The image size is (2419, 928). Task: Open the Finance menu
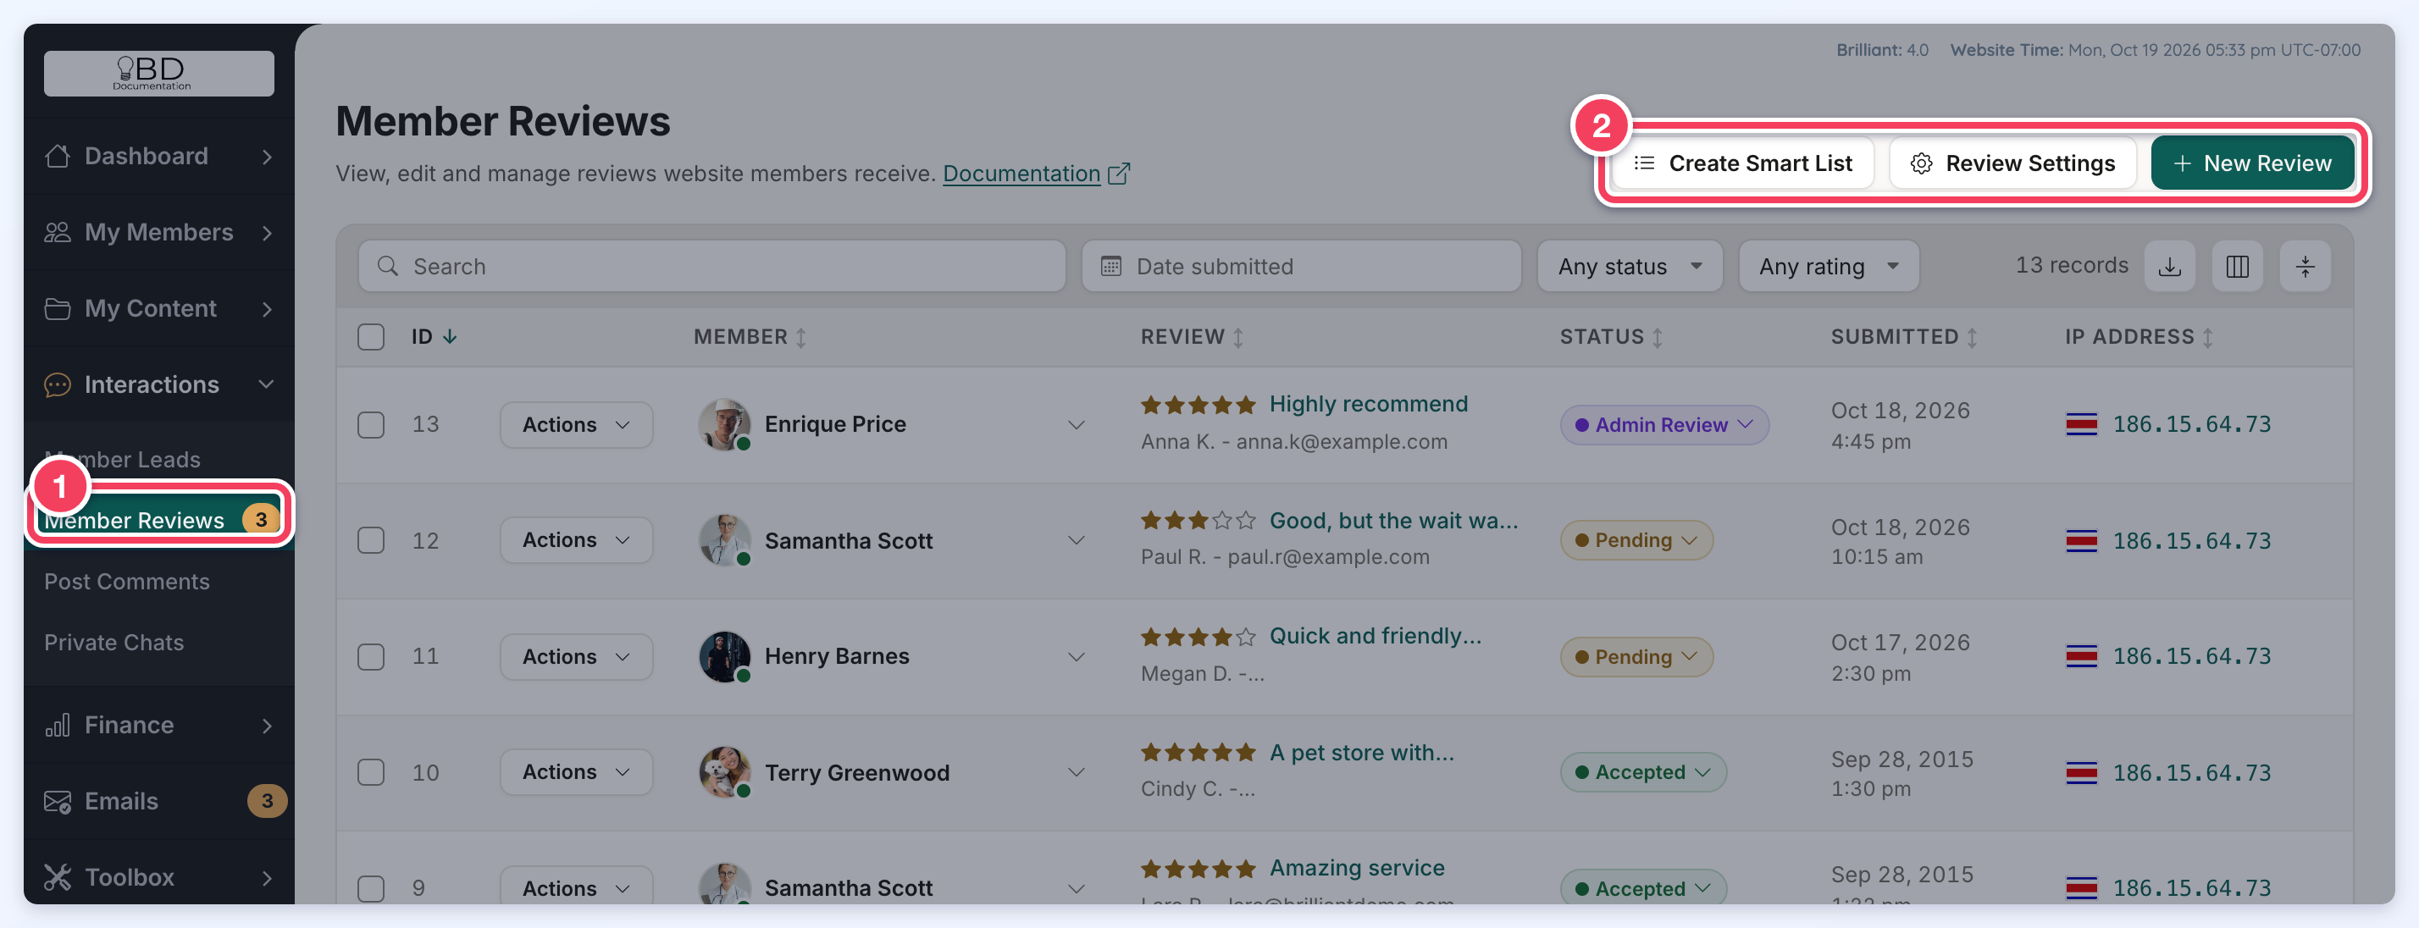point(158,726)
